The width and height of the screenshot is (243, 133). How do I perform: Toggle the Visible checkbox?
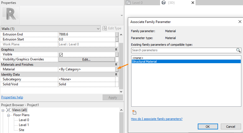61,55
